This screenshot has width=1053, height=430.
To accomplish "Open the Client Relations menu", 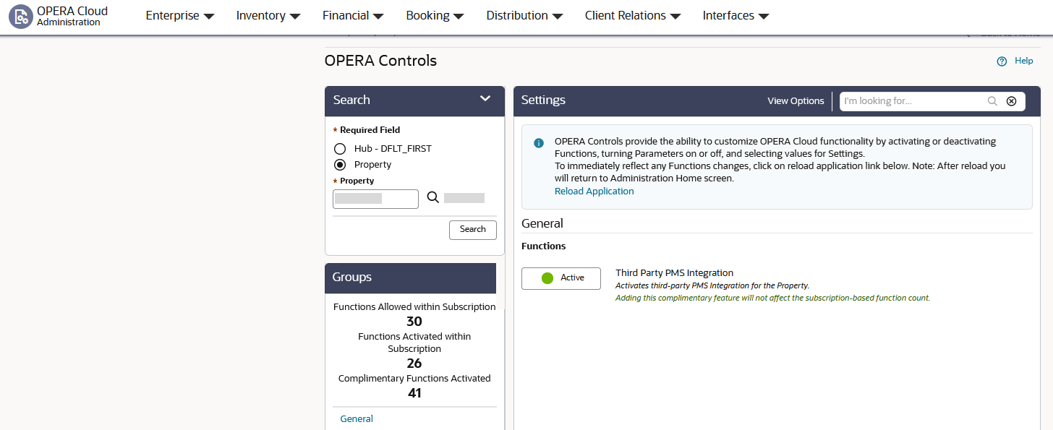I will pyautogui.click(x=633, y=15).
